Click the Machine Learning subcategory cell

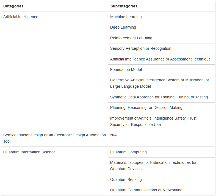[126, 17]
